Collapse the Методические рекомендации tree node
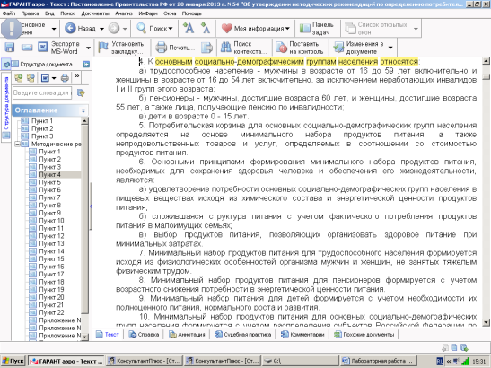Viewport: 491px width, 368px height. pyautogui.click(x=17, y=145)
